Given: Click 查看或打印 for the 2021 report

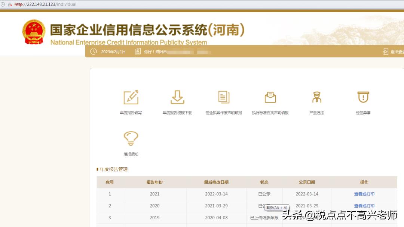Looking at the screenshot, I should 364,194.
